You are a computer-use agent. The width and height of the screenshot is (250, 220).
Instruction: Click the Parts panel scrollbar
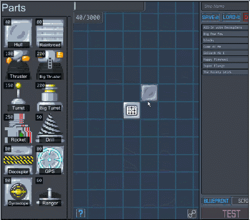(69, 117)
